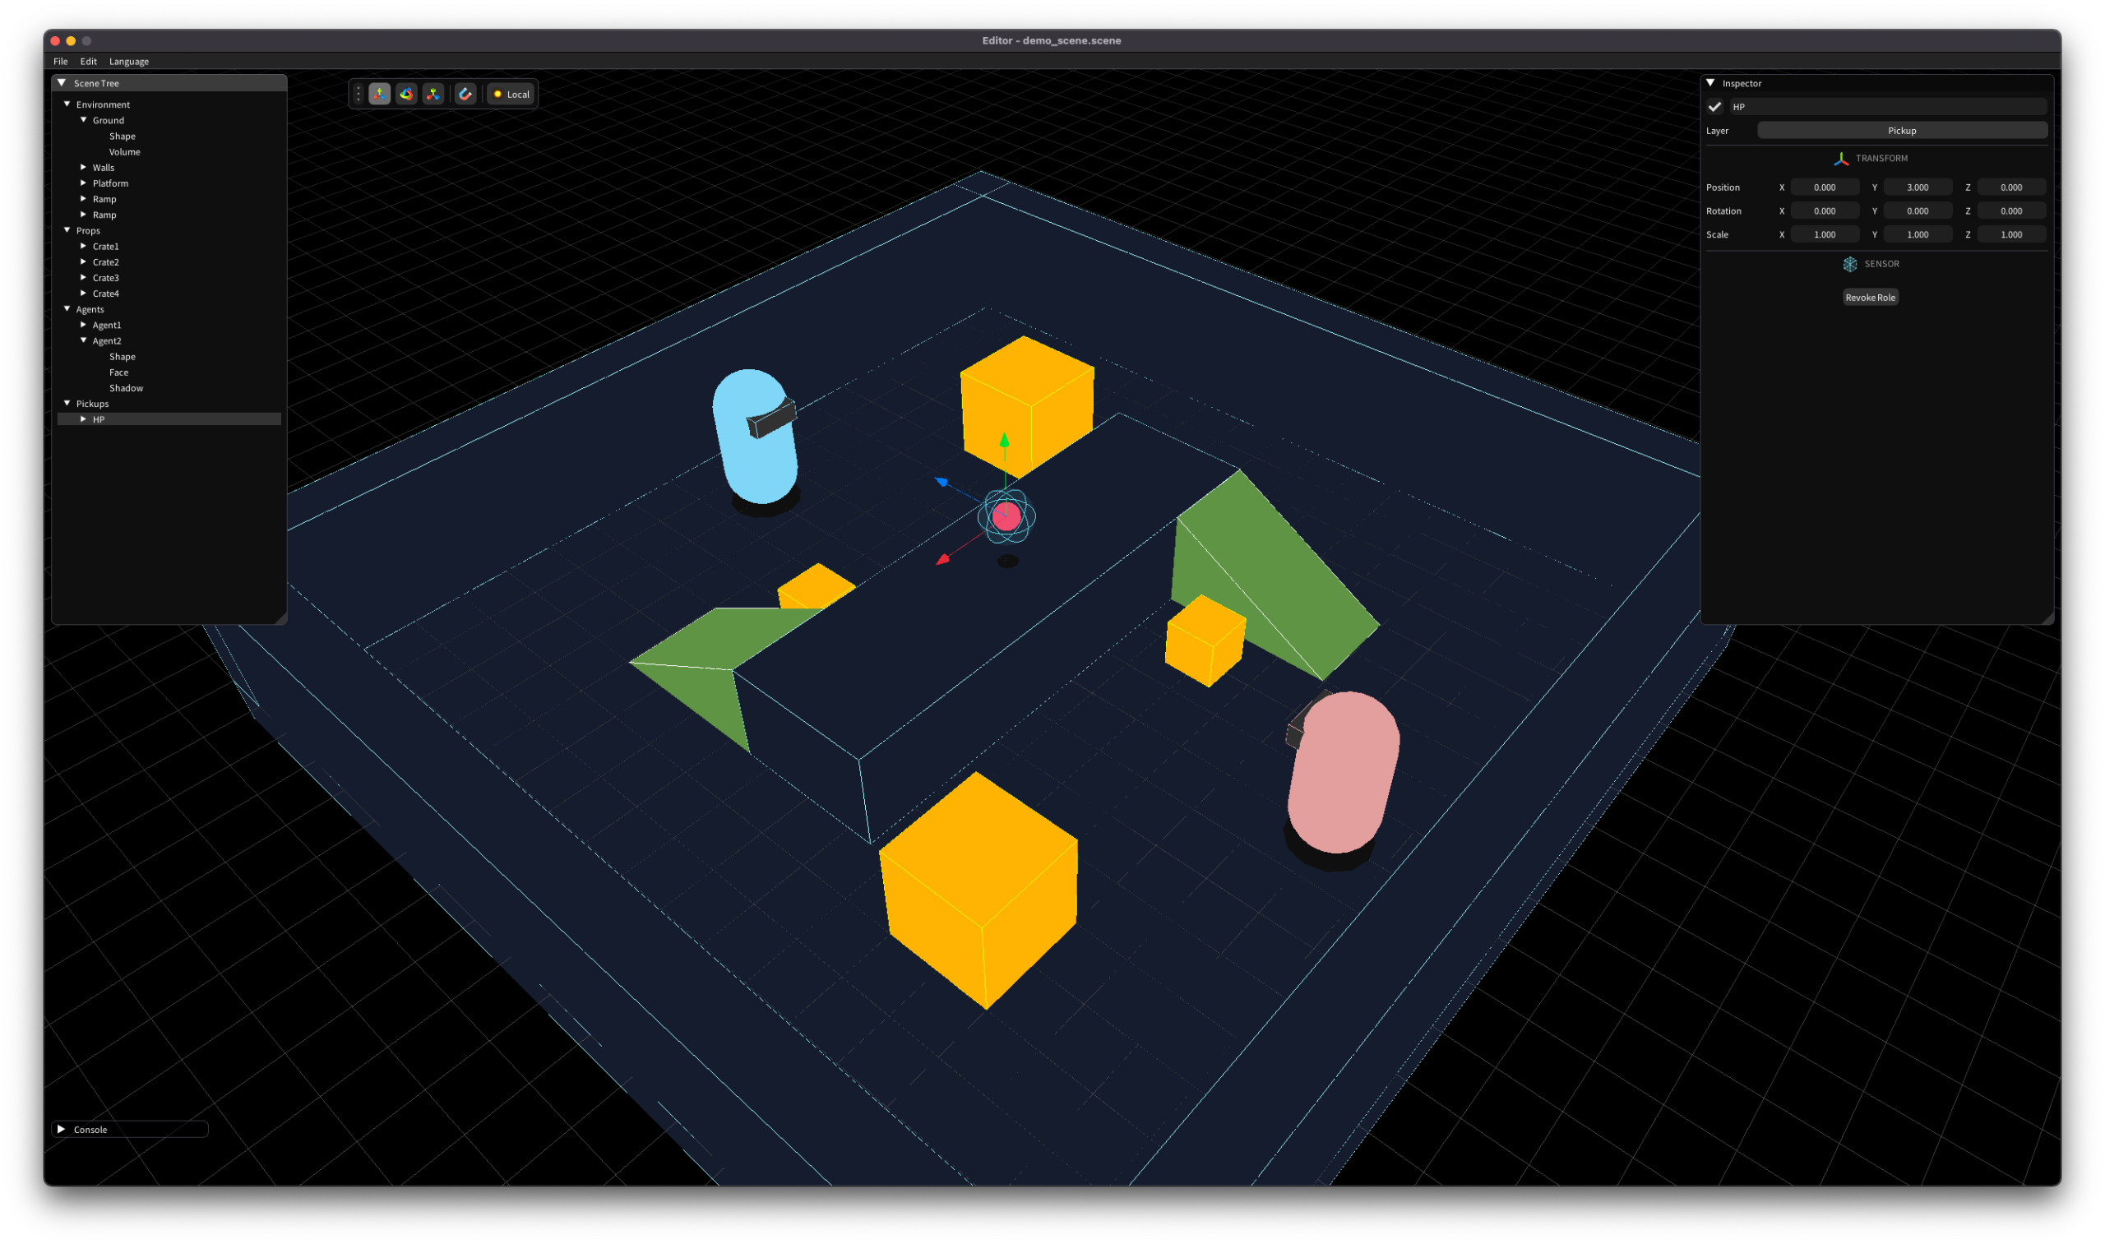The width and height of the screenshot is (2105, 1244).
Task: Select the Rotate tool in the toolbar
Action: pyautogui.click(x=406, y=94)
